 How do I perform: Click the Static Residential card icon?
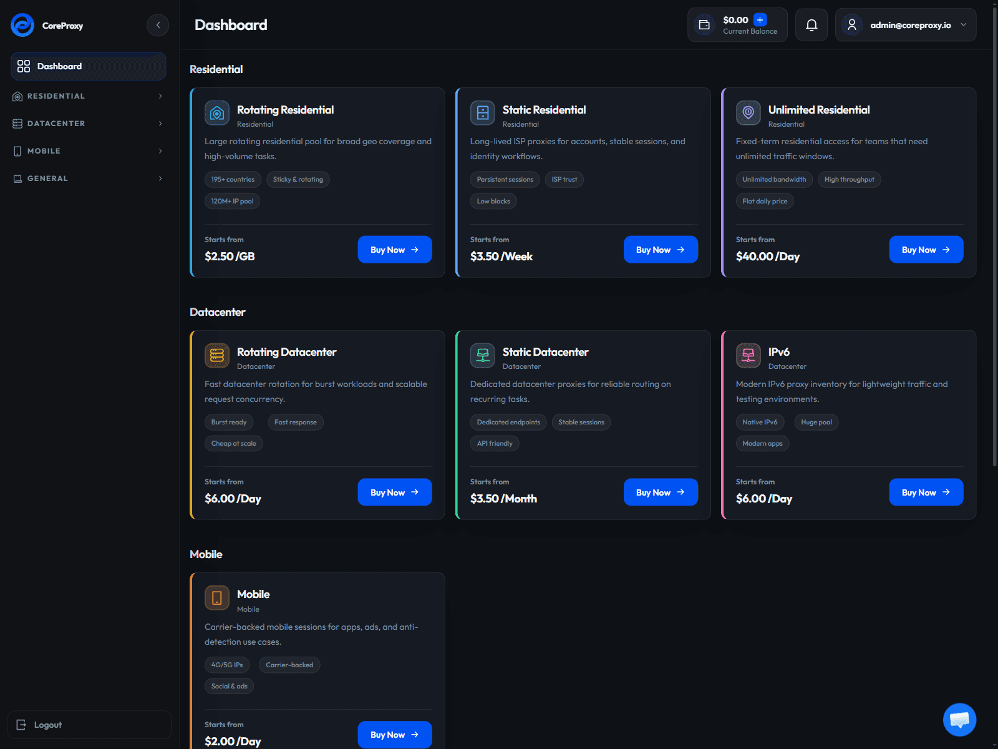pyautogui.click(x=483, y=113)
